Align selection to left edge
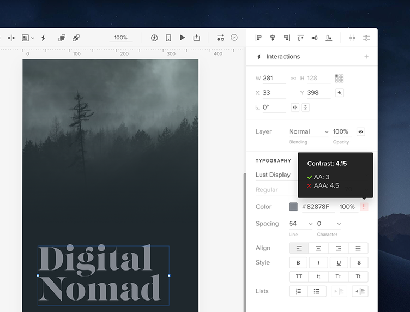Screen dimensions: 410x312 (x=258, y=38)
